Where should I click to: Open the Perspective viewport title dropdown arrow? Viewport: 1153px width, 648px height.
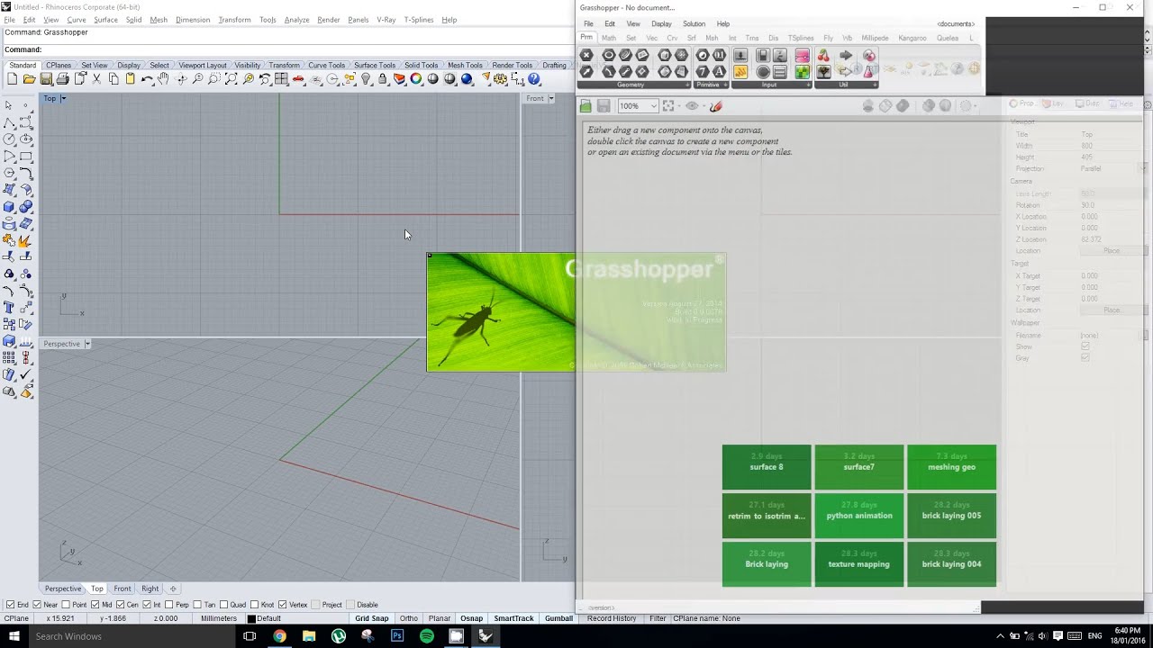87,344
